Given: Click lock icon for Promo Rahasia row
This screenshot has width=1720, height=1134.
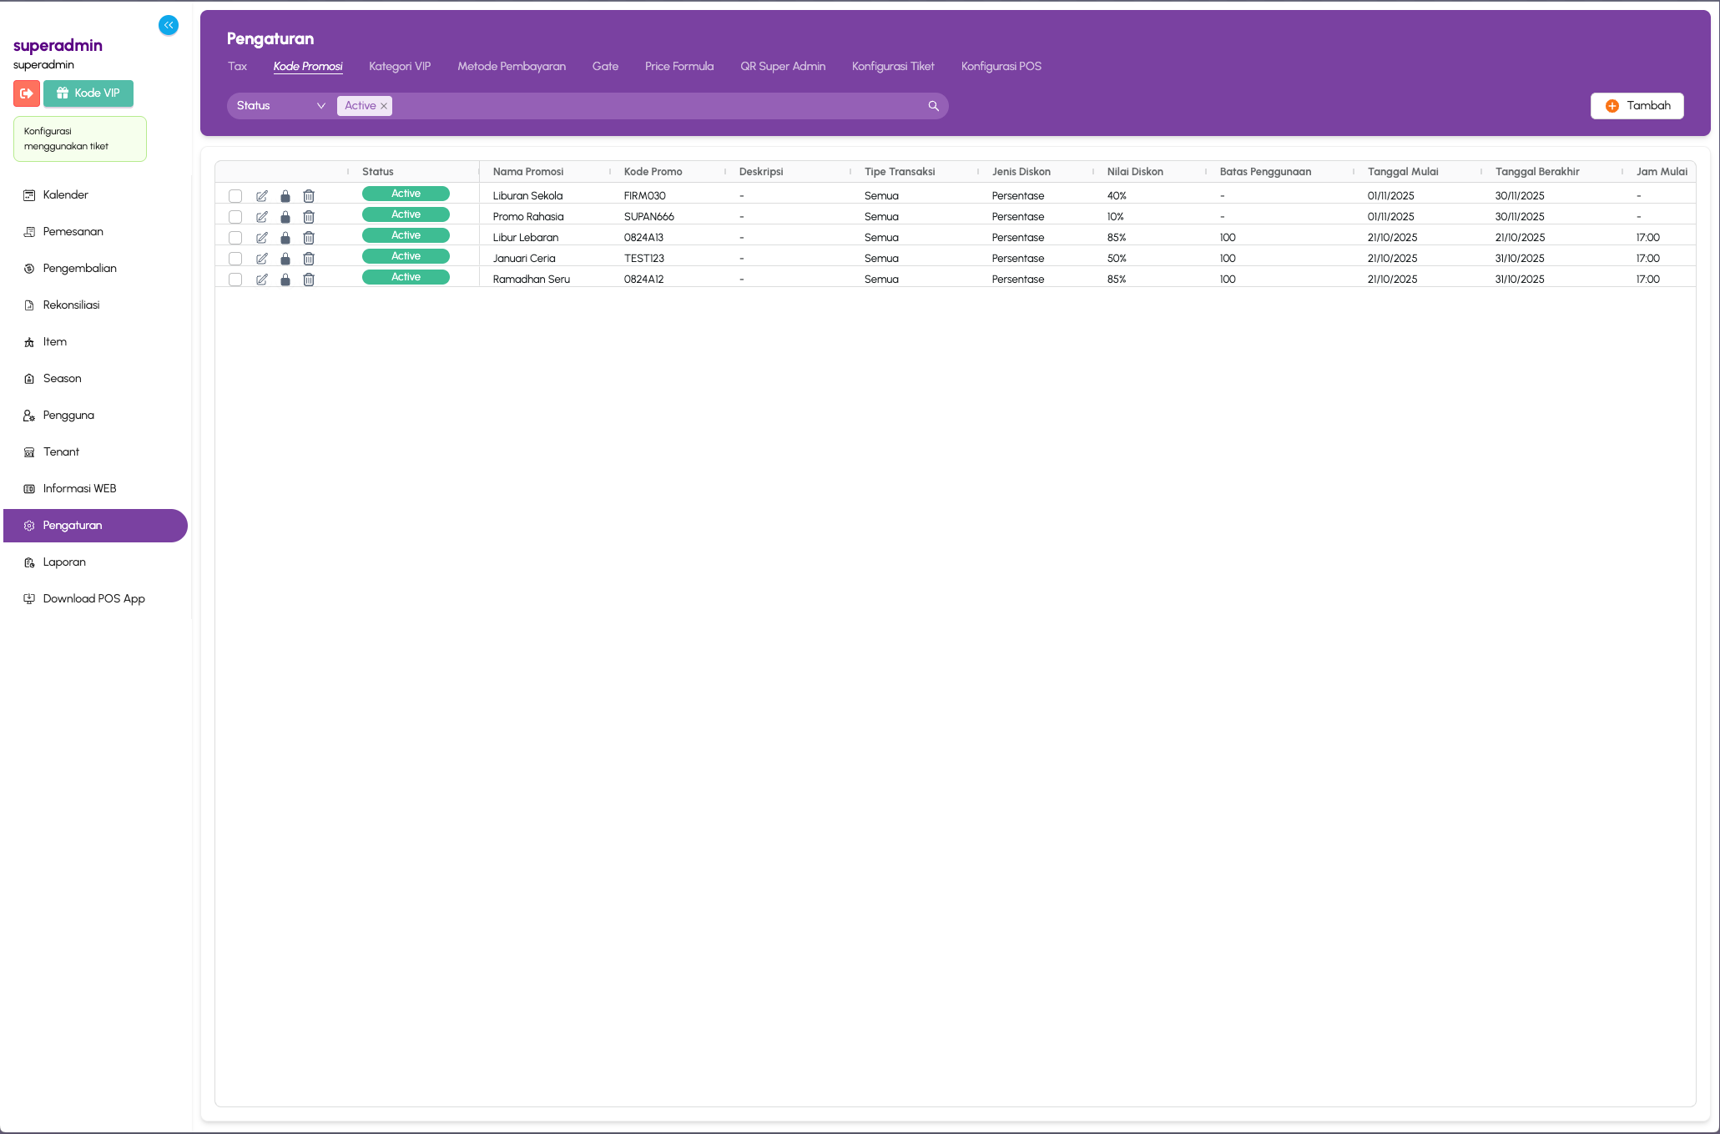Looking at the screenshot, I should [x=285, y=217].
